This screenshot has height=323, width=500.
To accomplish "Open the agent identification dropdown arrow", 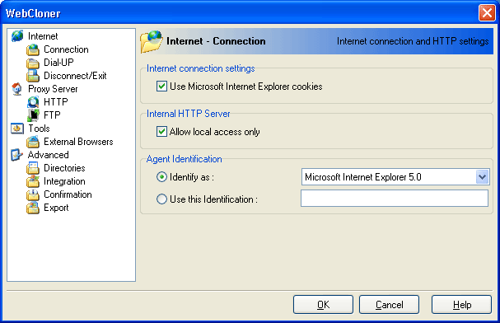I will pyautogui.click(x=482, y=176).
